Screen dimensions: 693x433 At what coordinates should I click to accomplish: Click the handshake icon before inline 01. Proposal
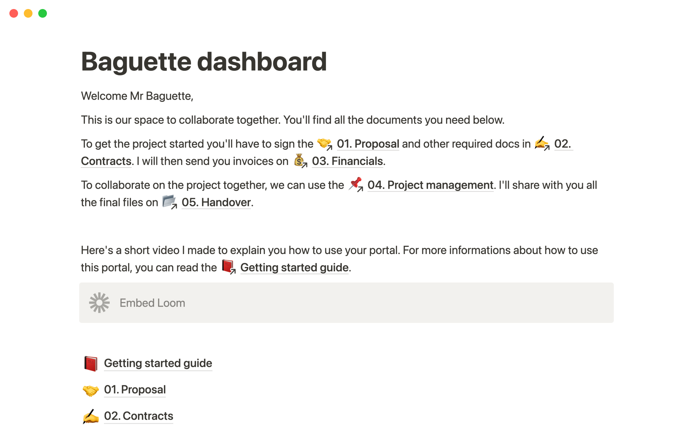pos(324,144)
